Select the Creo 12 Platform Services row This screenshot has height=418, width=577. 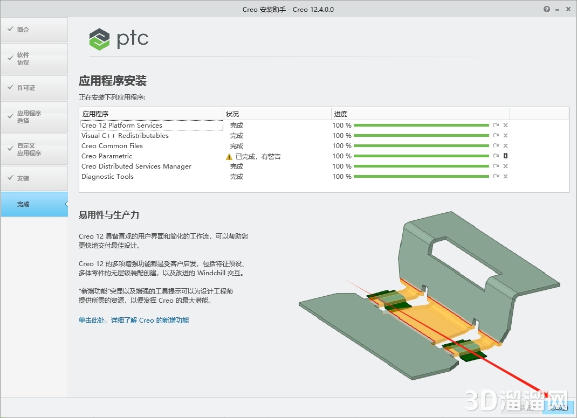(x=151, y=125)
